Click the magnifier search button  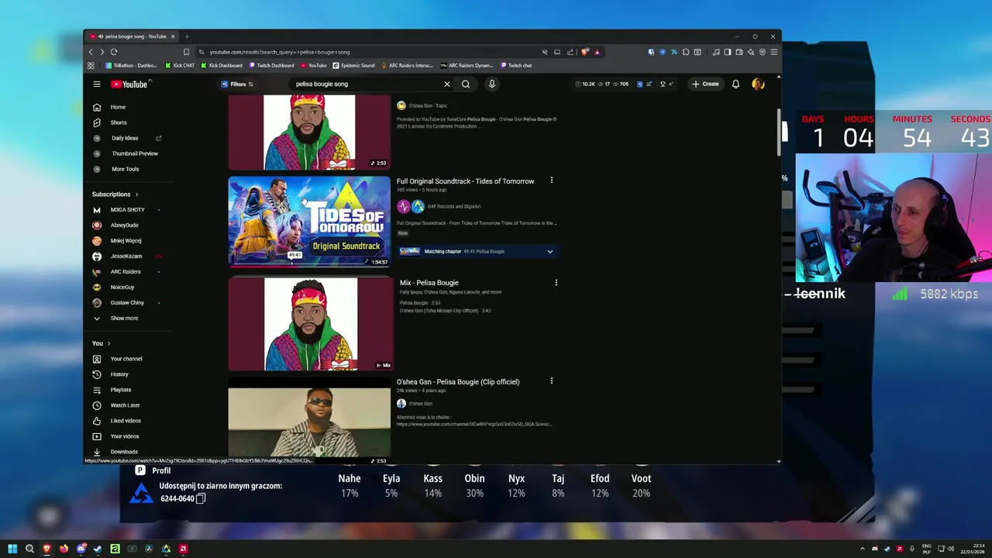466,84
